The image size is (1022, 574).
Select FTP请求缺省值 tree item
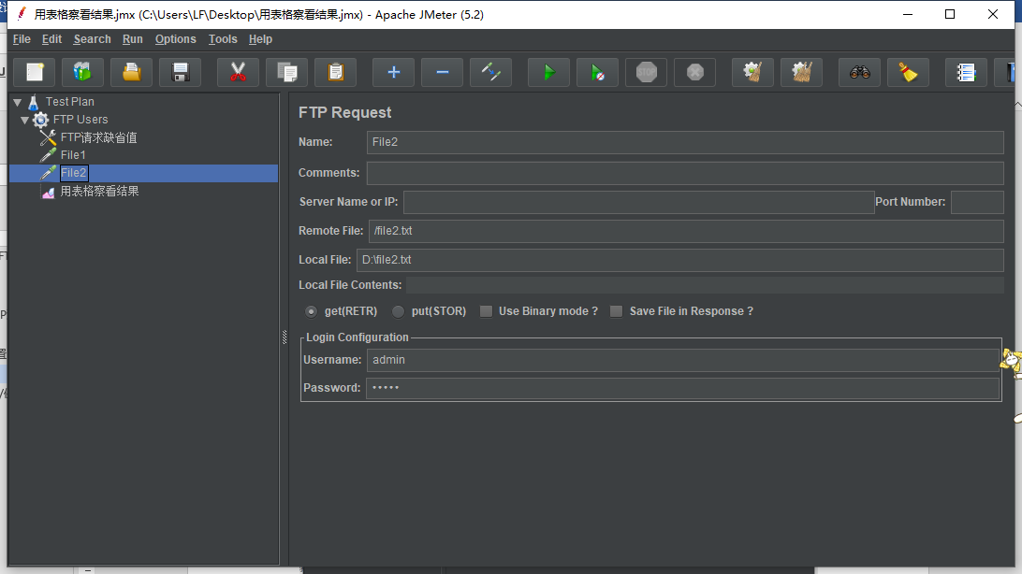pyautogui.click(x=99, y=137)
